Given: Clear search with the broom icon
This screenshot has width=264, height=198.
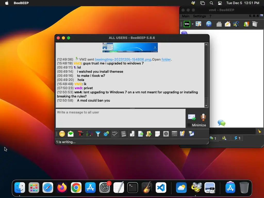Looking at the screenshot, I should coord(259,131).
